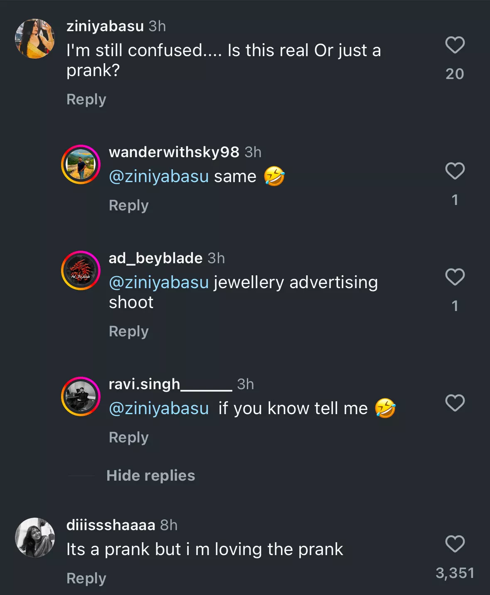The width and height of the screenshot is (490, 595).
Task: Reply to ad_beyblade's jewellery comment
Action: coord(129,331)
